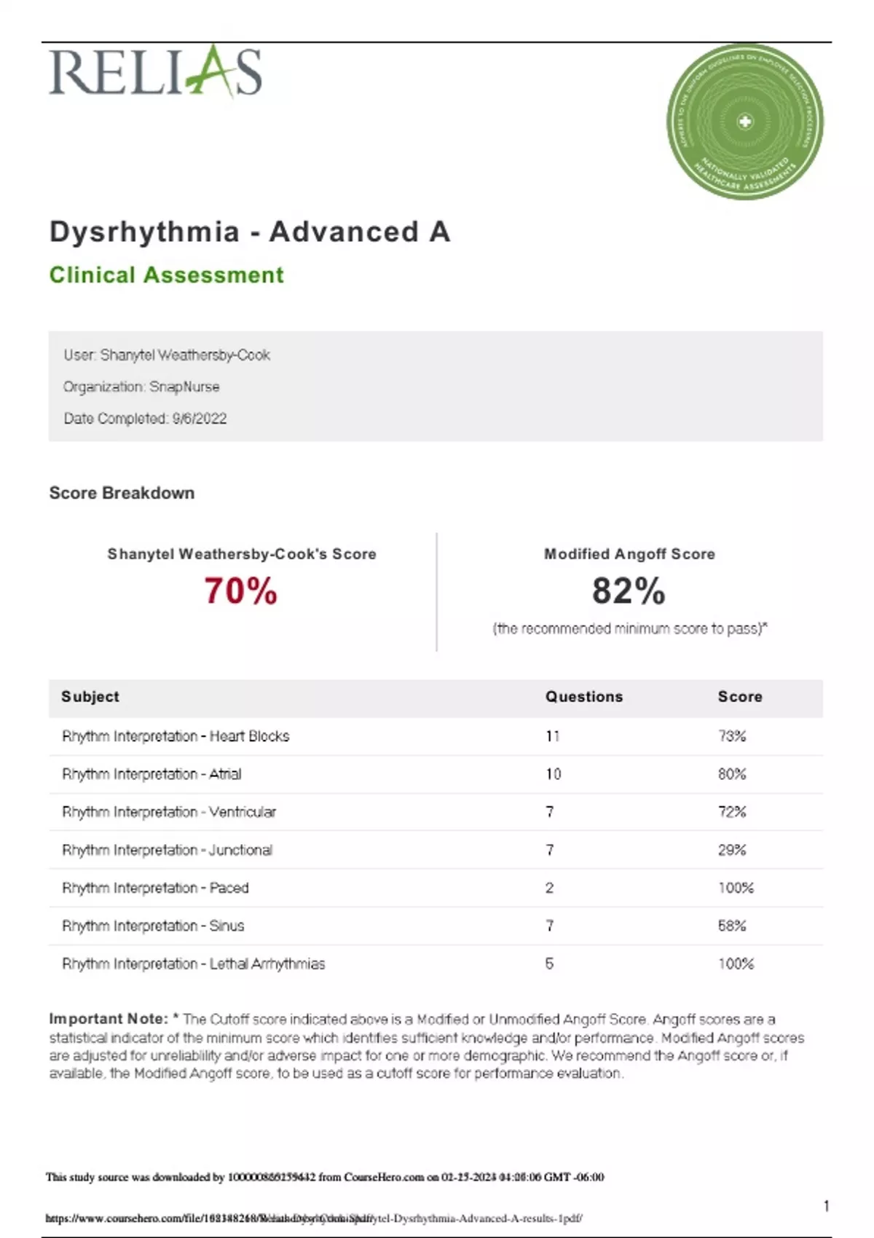This screenshot has width=874, height=1238.
Task: Click the Relias logo
Action: [155, 72]
